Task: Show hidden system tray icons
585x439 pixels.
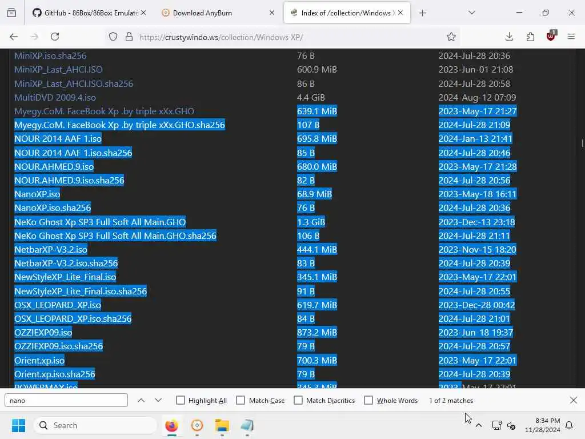Action: pyautogui.click(x=479, y=425)
